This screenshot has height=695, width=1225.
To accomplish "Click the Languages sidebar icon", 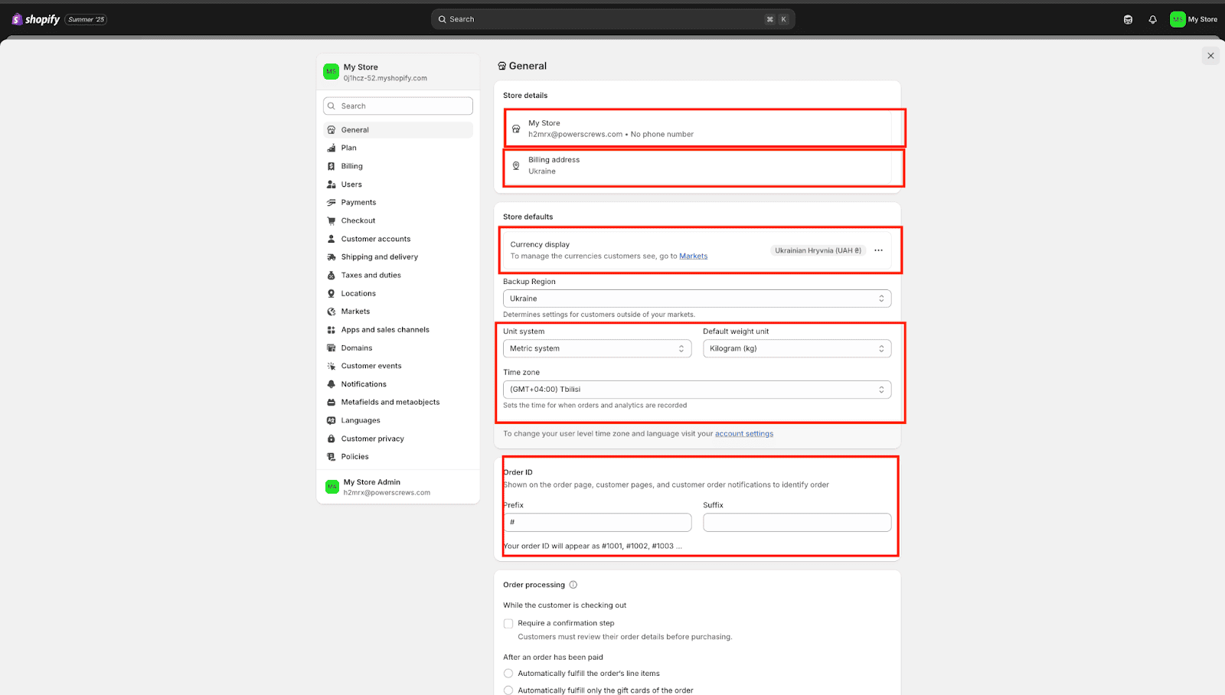I will pyautogui.click(x=332, y=420).
